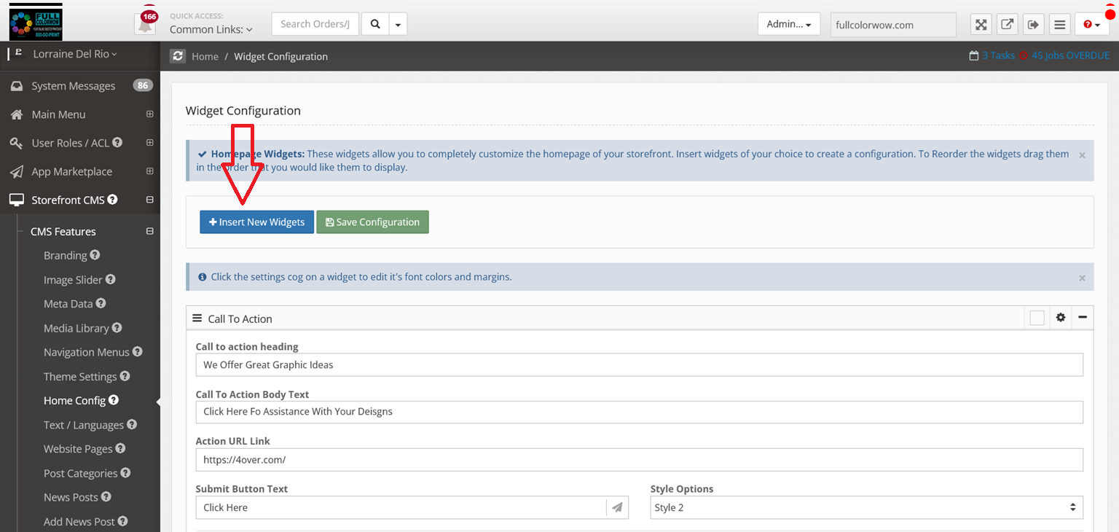The width and height of the screenshot is (1119, 532).
Task: Collapse the Call To Action widget panel
Action: [x=1083, y=318]
